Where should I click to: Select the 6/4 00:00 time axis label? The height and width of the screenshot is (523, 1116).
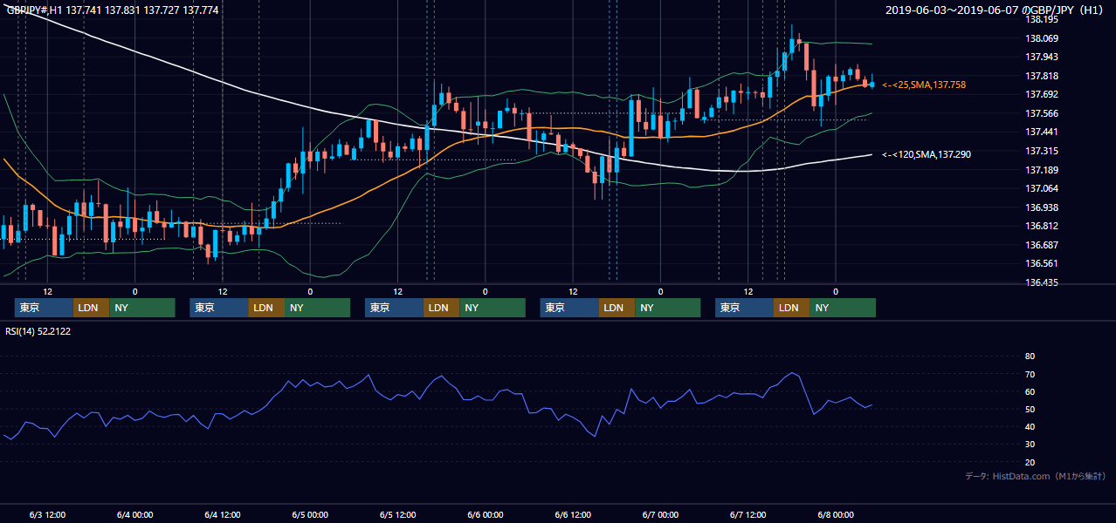pos(134,514)
